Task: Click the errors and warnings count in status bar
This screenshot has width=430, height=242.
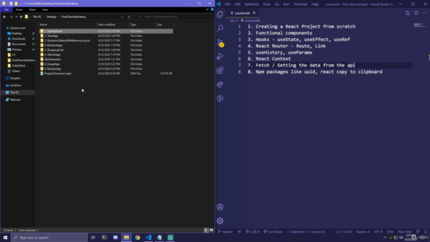Action: pyautogui.click(x=253, y=231)
